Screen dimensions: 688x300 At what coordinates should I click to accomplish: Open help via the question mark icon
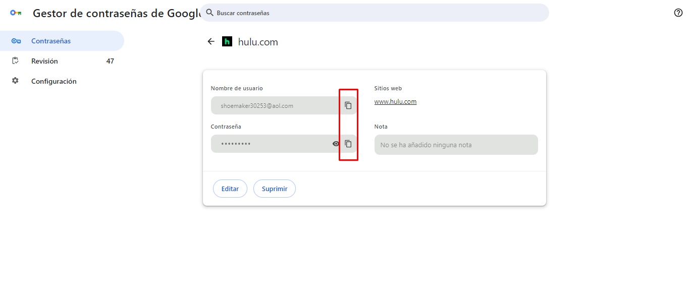point(678,13)
